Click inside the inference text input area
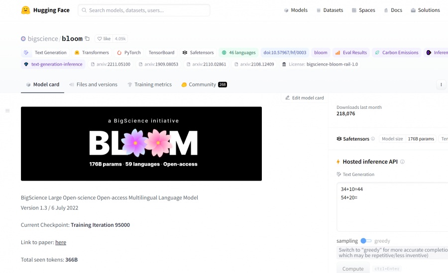This screenshot has height=273, width=448. (x=392, y=207)
